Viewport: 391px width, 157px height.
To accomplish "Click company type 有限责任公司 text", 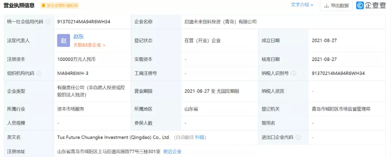I will [x=91, y=91].
